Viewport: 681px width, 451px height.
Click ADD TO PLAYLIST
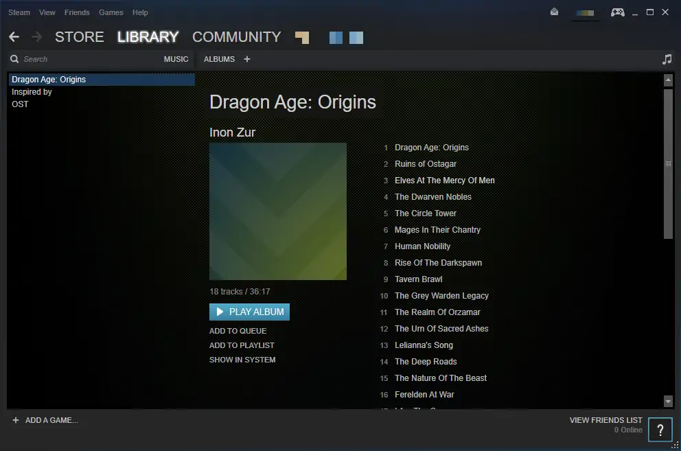pyautogui.click(x=242, y=345)
